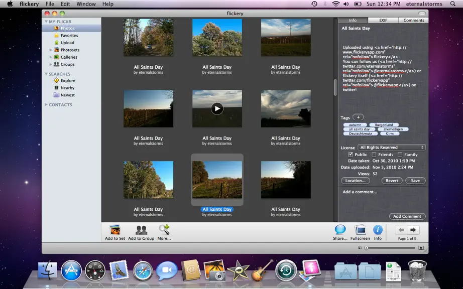
Task: Click the Burgenland tag
Action: click(x=384, y=125)
